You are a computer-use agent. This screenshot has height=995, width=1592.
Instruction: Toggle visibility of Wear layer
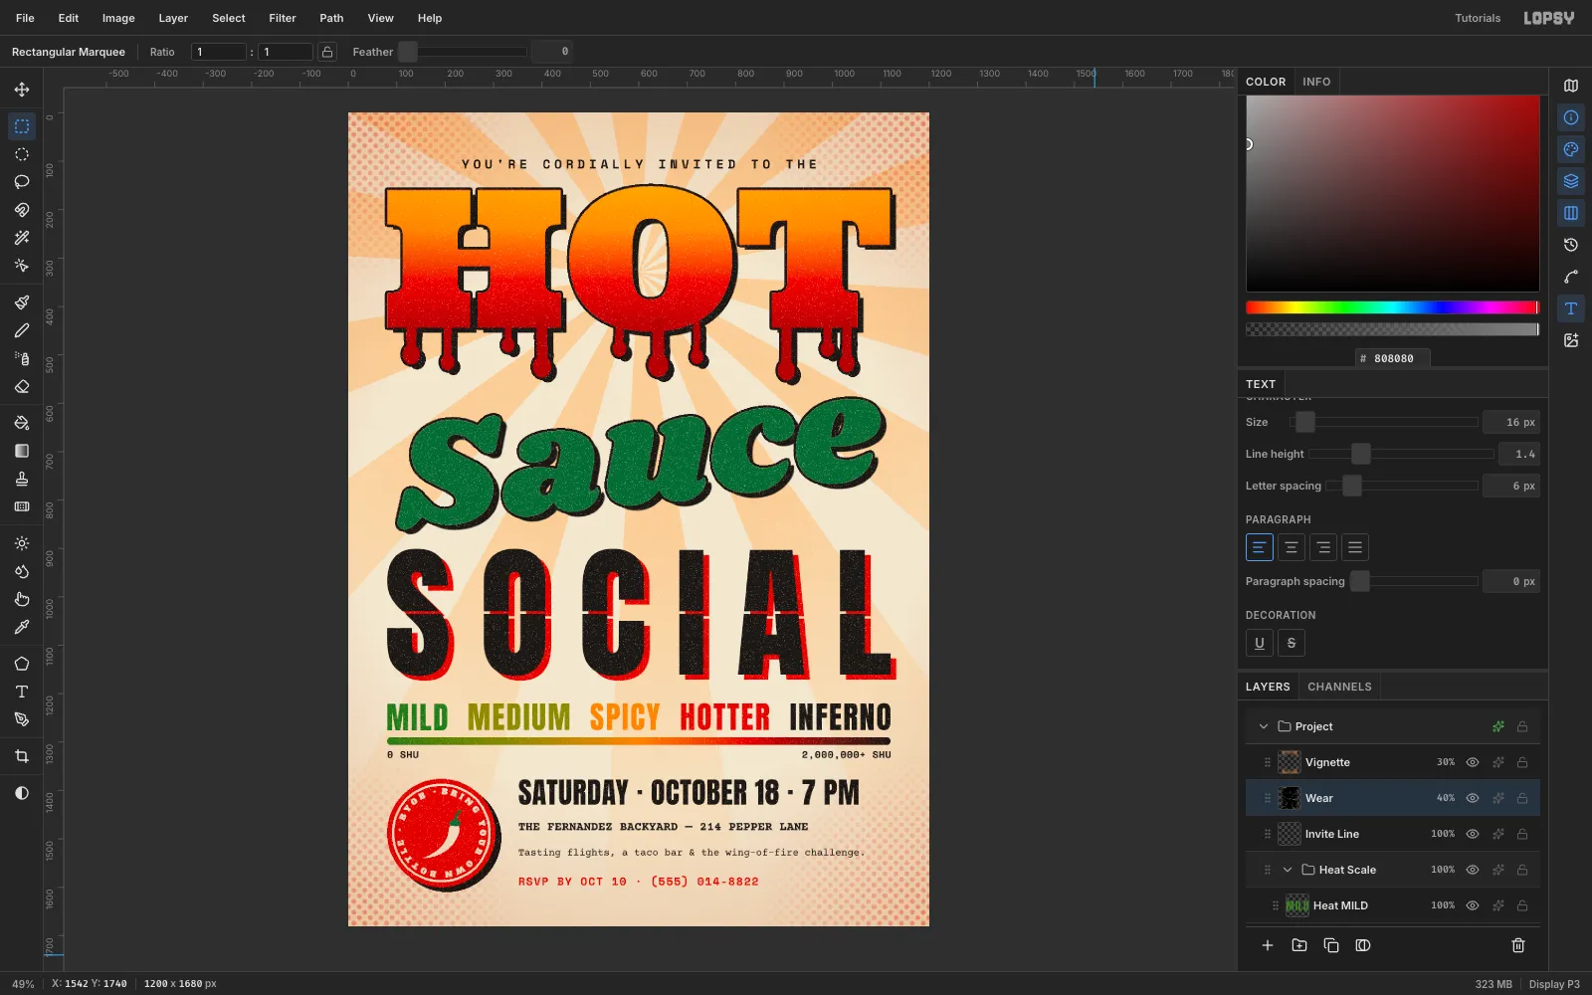coord(1473,798)
